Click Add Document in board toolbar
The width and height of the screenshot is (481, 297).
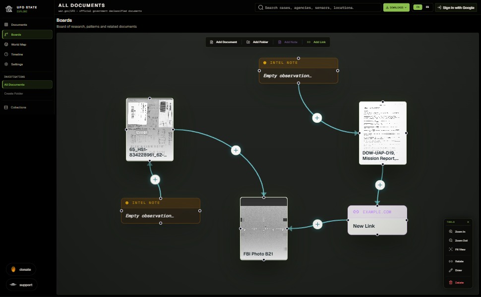coord(223,42)
